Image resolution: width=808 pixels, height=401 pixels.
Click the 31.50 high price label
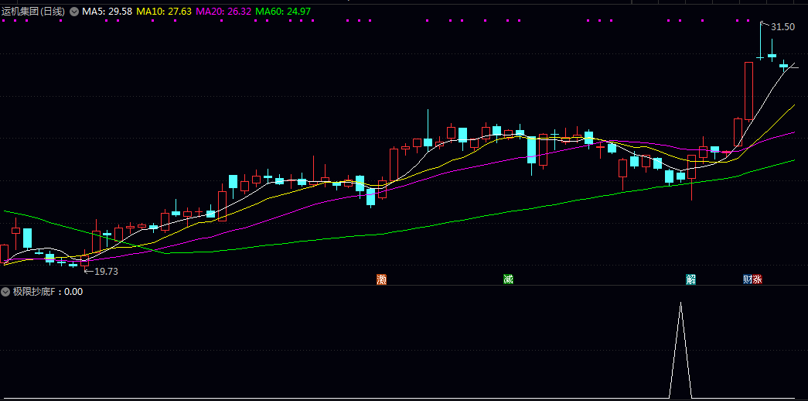point(782,27)
